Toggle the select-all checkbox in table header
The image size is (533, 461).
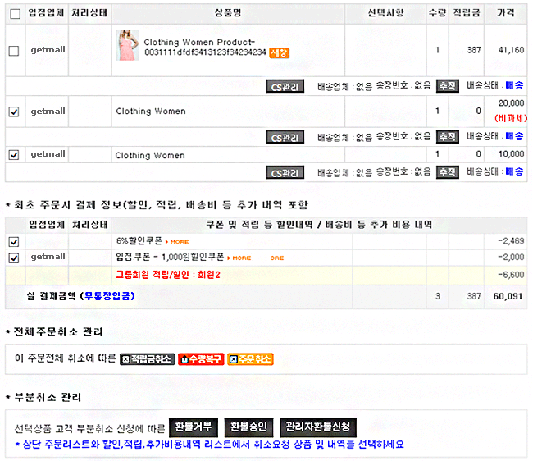pyautogui.click(x=14, y=13)
